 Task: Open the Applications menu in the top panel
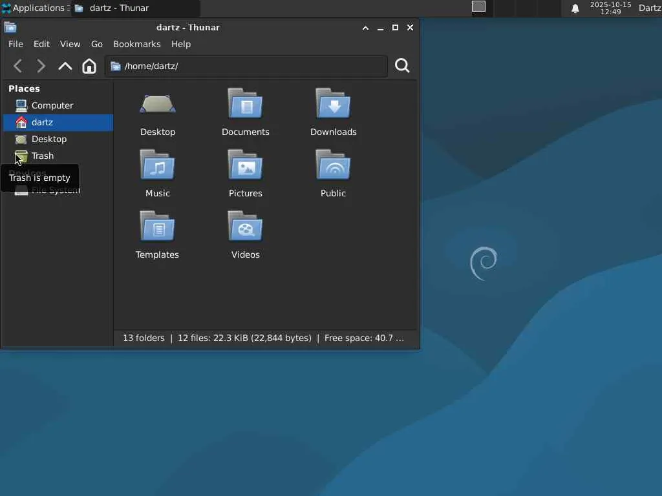(x=35, y=8)
